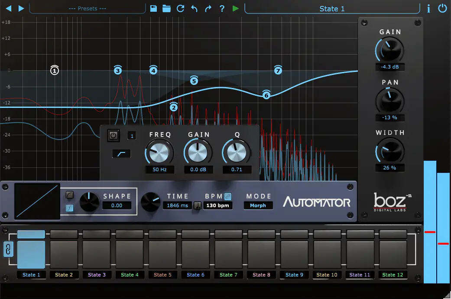451x299 pixels.
Task: Redo last change
Action: point(208,8)
